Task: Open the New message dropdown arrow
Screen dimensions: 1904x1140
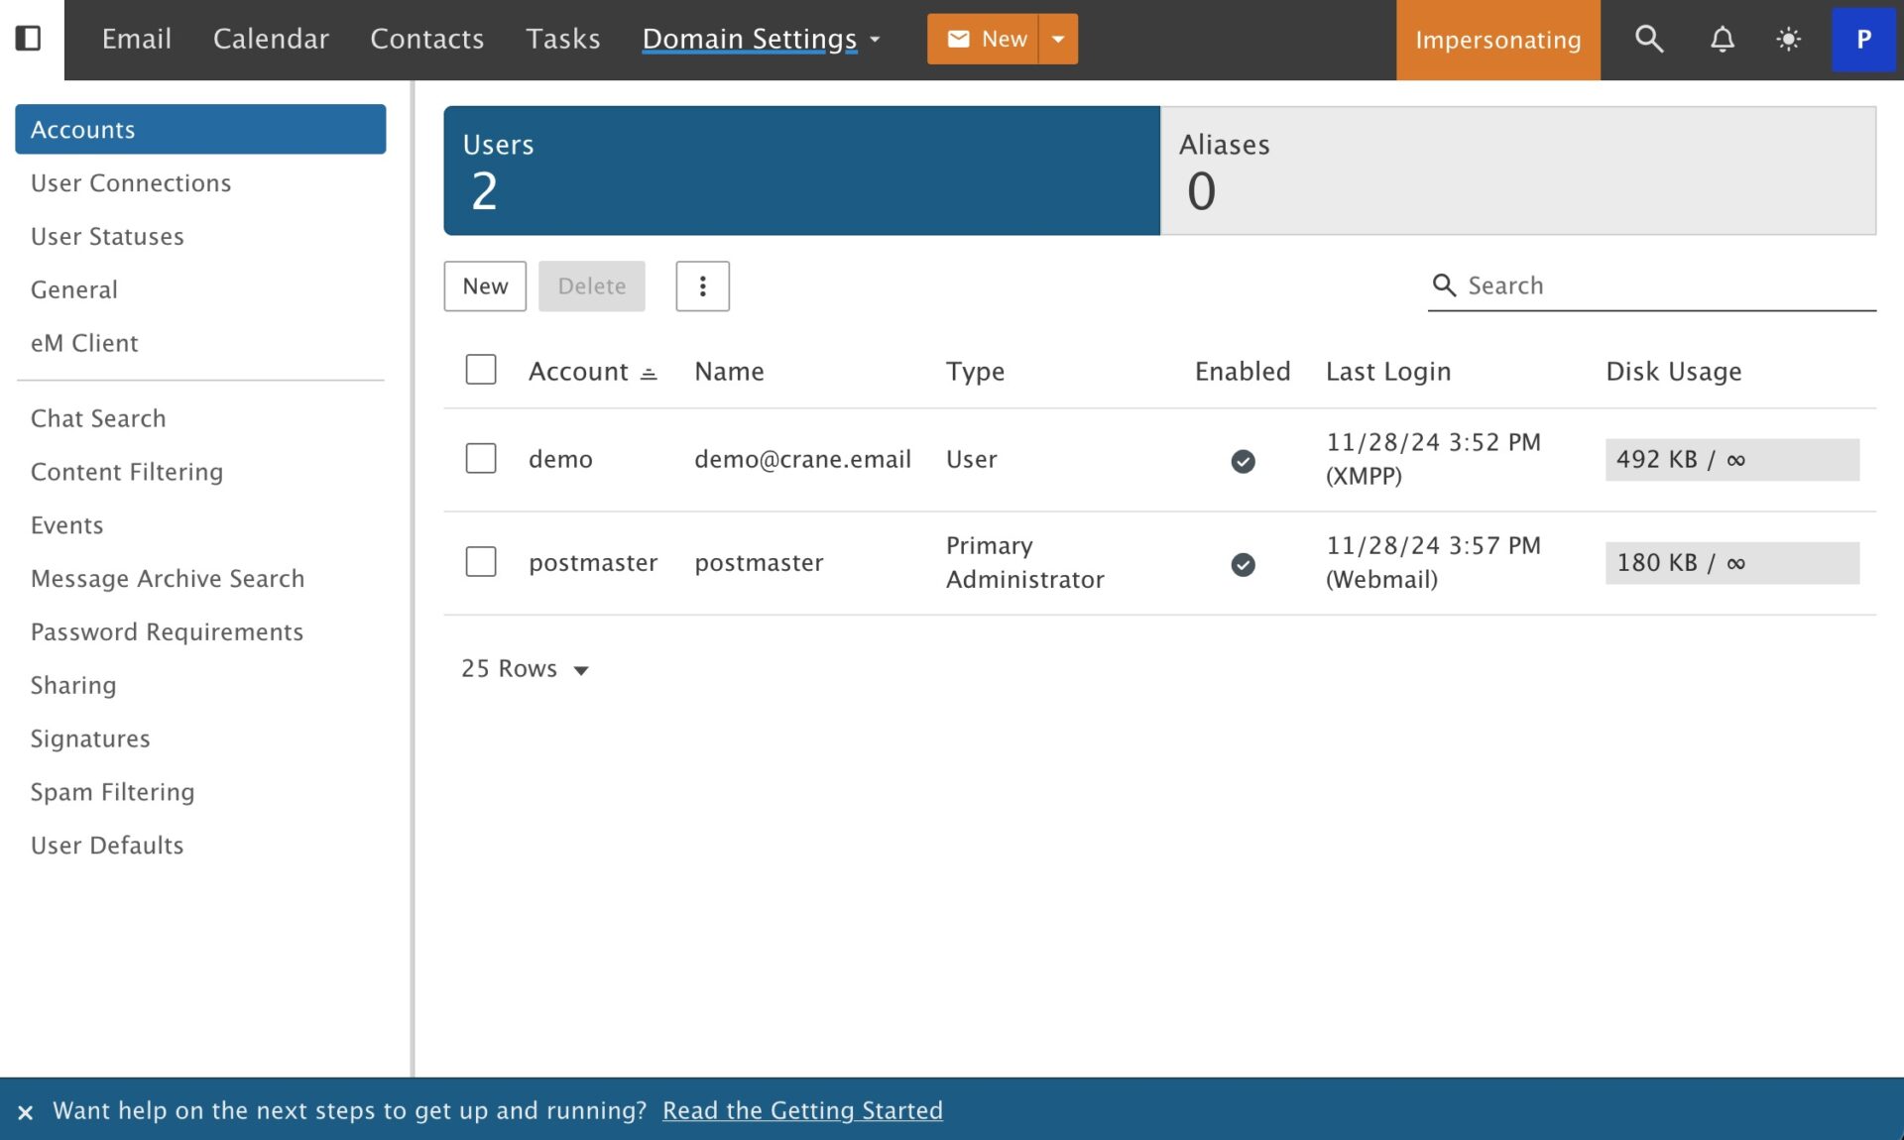Action: (x=1058, y=39)
